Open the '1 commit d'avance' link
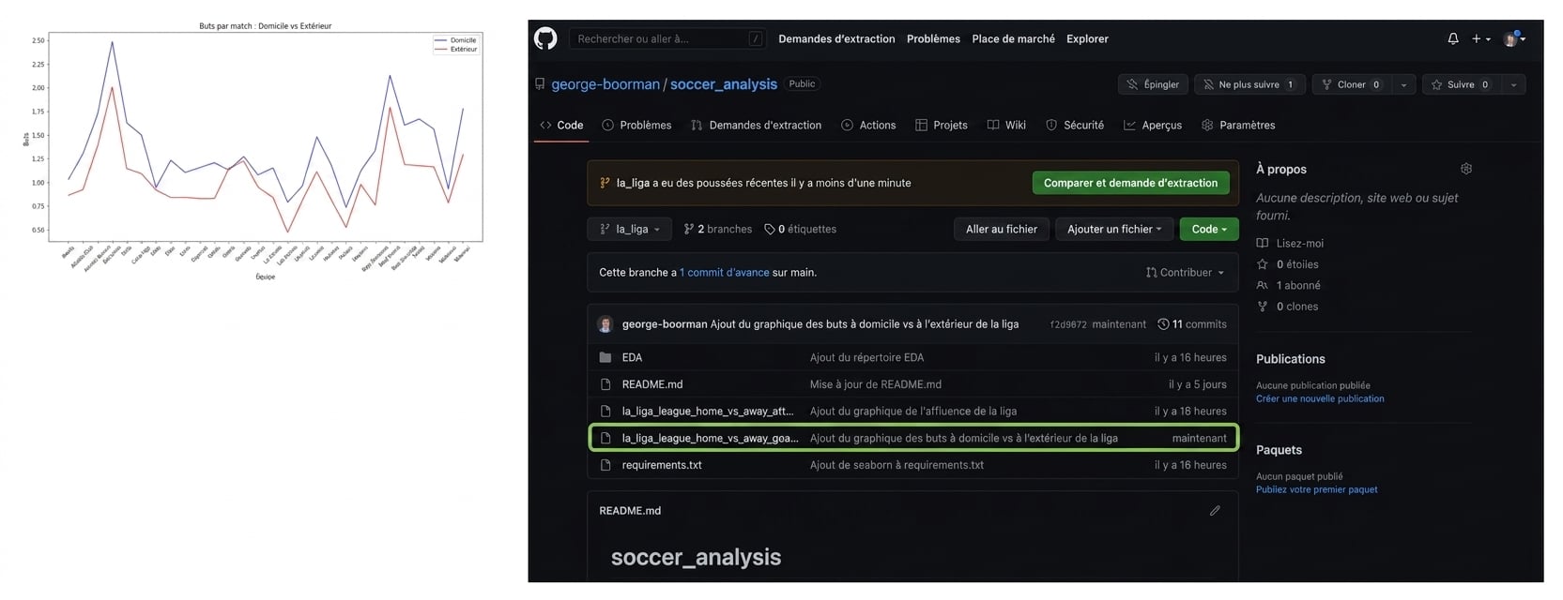Image resolution: width=1563 pixels, height=600 pixels. point(725,273)
